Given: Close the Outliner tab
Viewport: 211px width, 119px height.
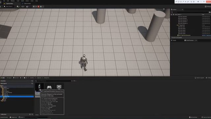Looking at the screenshot, I should (x=182, y=10).
